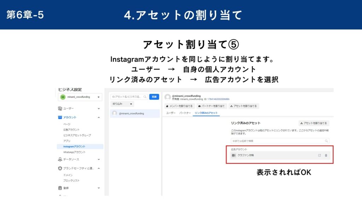The height and width of the screenshot is (204, 362).
Task: Expand the データソース sidebar section
Action: pos(99,159)
